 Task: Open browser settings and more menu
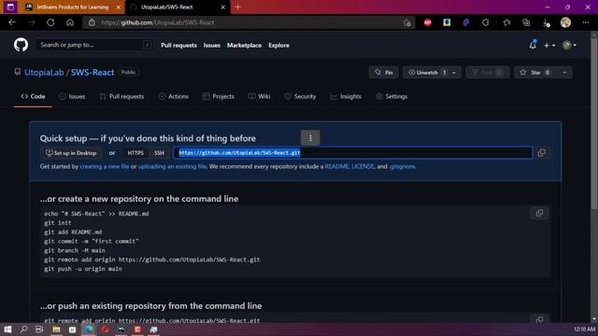click(586, 22)
